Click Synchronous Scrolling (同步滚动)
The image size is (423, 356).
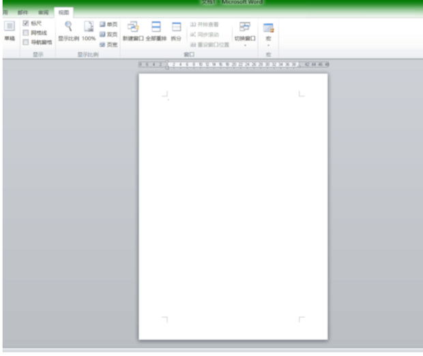click(204, 35)
